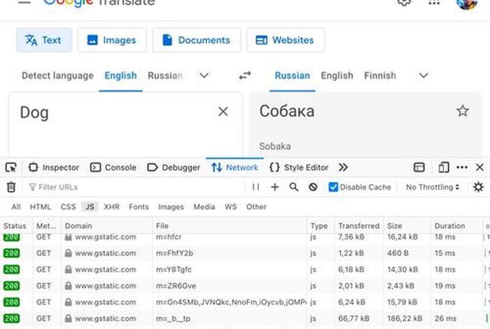This screenshot has height=329, width=490.
Task: Sort by the Domain column header
Action: pyautogui.click(x=106, y=226)
